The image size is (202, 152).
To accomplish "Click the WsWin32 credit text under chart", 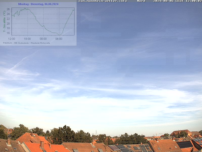I will pyautogui.click(x=27, y=43).
